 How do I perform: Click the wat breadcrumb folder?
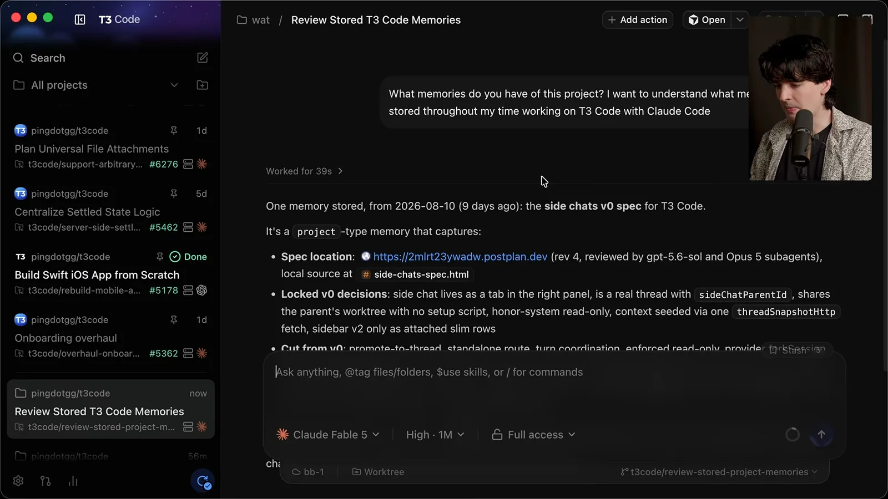253,20
